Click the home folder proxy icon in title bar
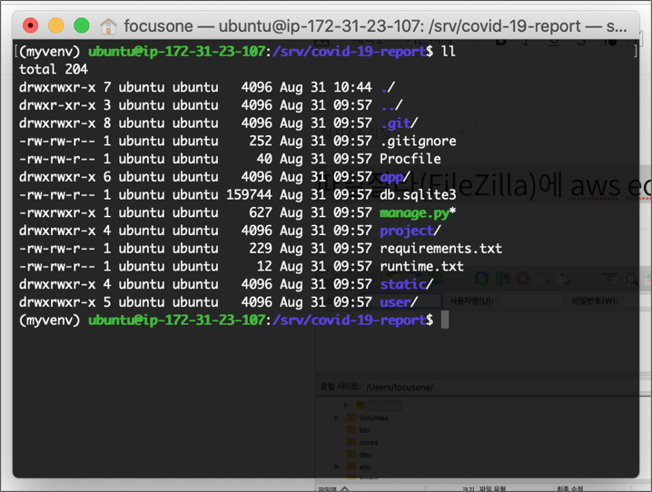 pyautogui.click(x=108, y=25)
